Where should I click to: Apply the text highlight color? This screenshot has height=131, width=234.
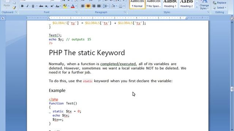tap(65, 6)
